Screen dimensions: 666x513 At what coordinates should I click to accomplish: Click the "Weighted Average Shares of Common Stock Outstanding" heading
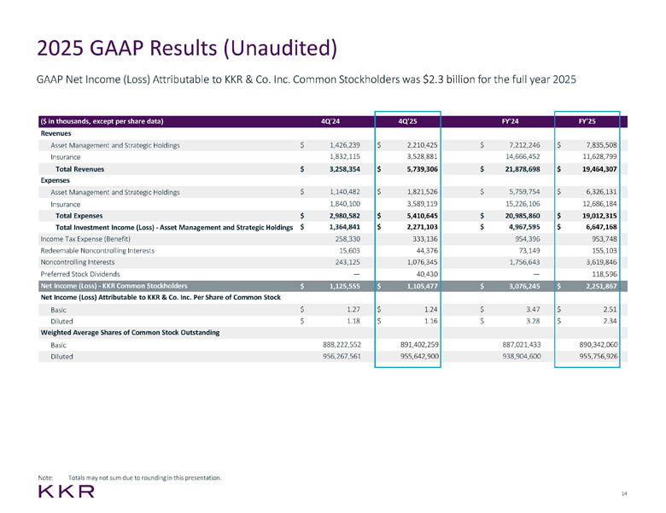131,331
